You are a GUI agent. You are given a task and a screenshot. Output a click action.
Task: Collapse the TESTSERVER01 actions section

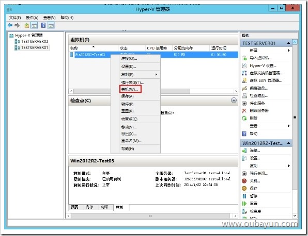[288, 43]
